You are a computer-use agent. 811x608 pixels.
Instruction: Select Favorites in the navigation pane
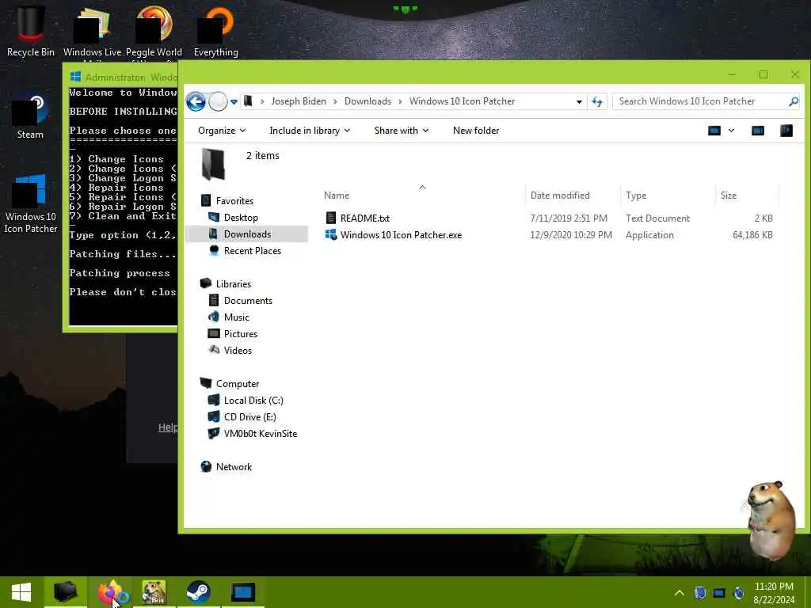(234, 200)
